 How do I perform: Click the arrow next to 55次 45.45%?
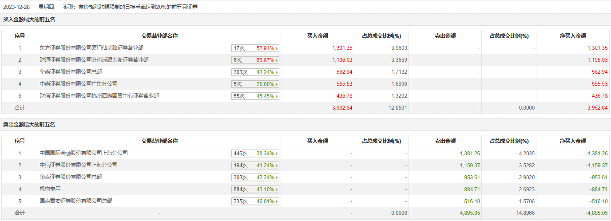click(278, 96)
